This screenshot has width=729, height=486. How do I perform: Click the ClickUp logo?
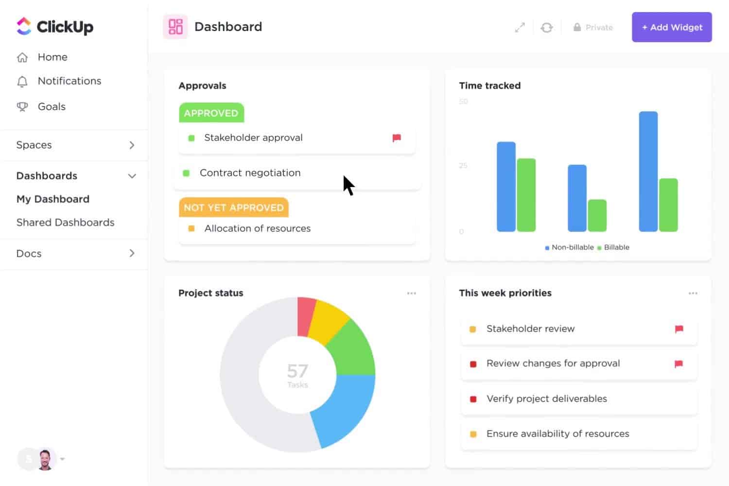[53, 27]
